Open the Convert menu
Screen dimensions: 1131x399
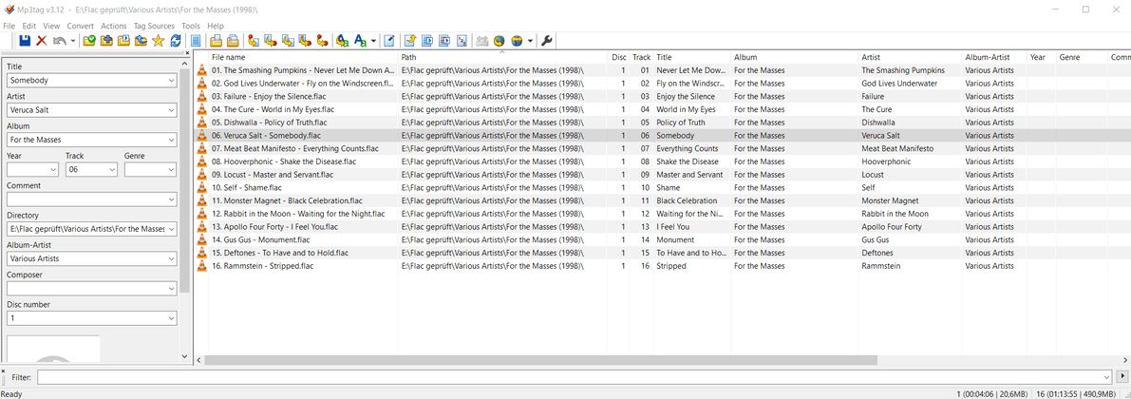(81, 26)
